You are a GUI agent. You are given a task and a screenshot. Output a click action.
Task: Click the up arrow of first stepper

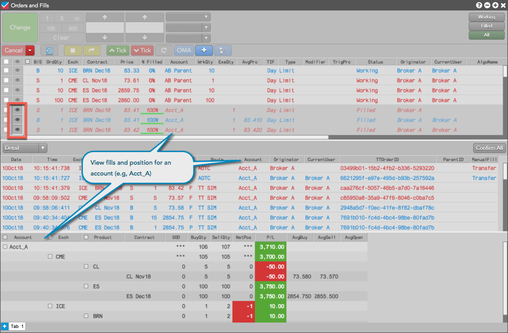pyautogui.click(x=104, y=18)
